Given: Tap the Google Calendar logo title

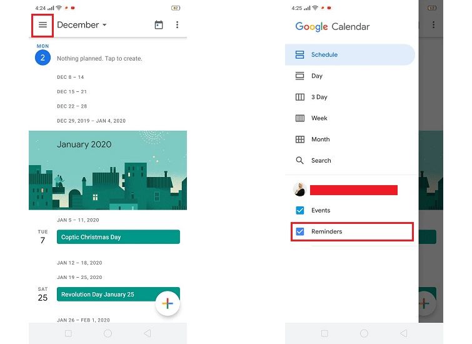Looking at the screenshot, I should click(x=333, y=27).
